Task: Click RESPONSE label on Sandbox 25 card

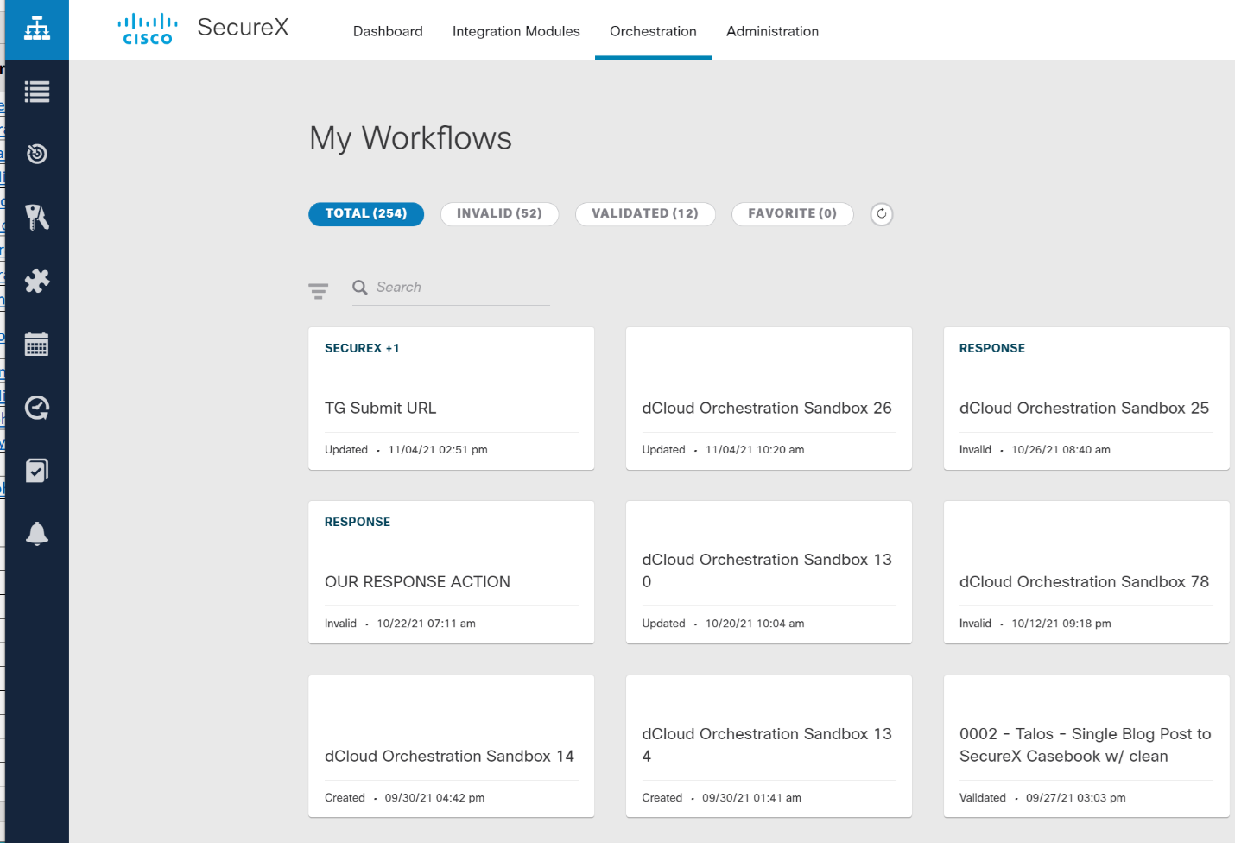Action: tap(992, 348)
